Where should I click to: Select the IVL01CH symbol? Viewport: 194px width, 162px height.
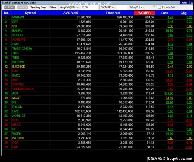18,138
